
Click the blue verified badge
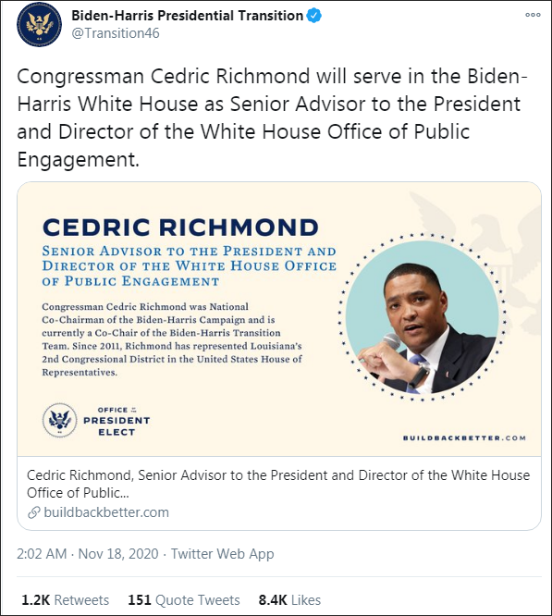[314, 16]
